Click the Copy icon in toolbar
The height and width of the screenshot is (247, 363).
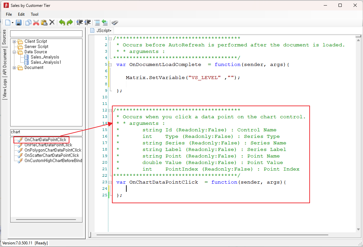click(28, 23)
